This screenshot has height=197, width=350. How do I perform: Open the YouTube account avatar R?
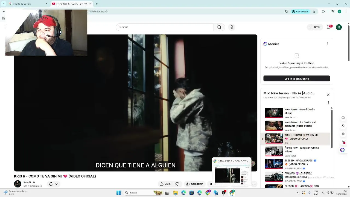(x=339, y=27)
